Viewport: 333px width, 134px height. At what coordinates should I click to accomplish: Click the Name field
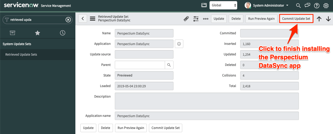coord(144,33)
